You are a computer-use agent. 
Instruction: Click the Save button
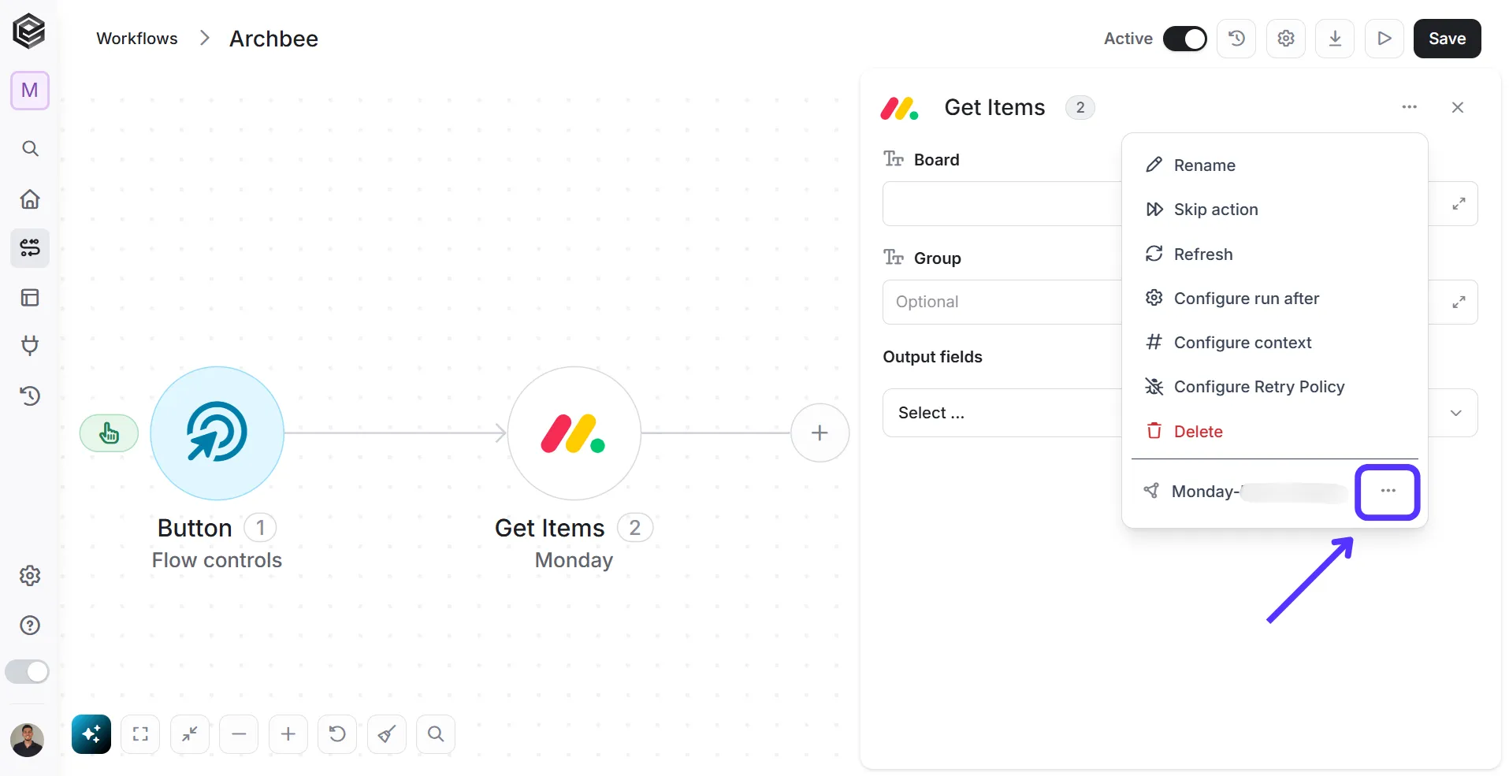pyautogui.click(x=1447, y=39)
